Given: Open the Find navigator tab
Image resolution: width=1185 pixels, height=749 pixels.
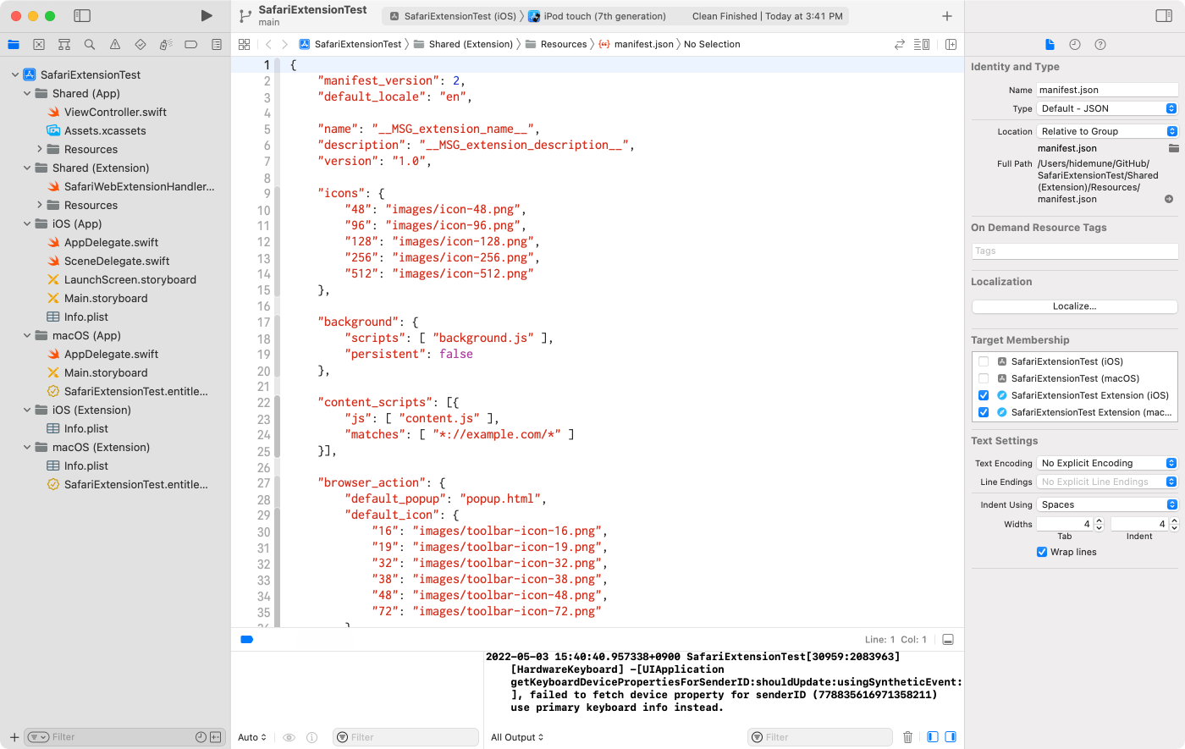Looking at the screenshot, I should pos(90,45).
